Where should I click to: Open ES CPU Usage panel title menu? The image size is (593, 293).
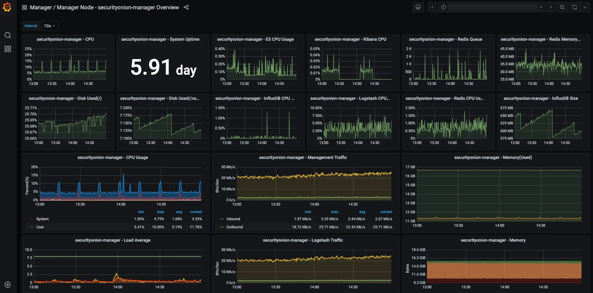point(255,39)
